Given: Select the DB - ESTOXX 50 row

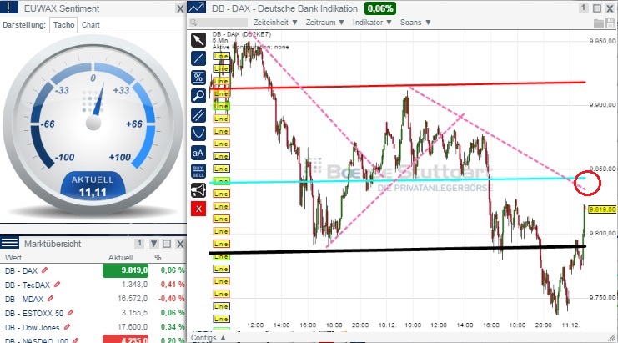Looking at the screenshot, I should point(93,313).
